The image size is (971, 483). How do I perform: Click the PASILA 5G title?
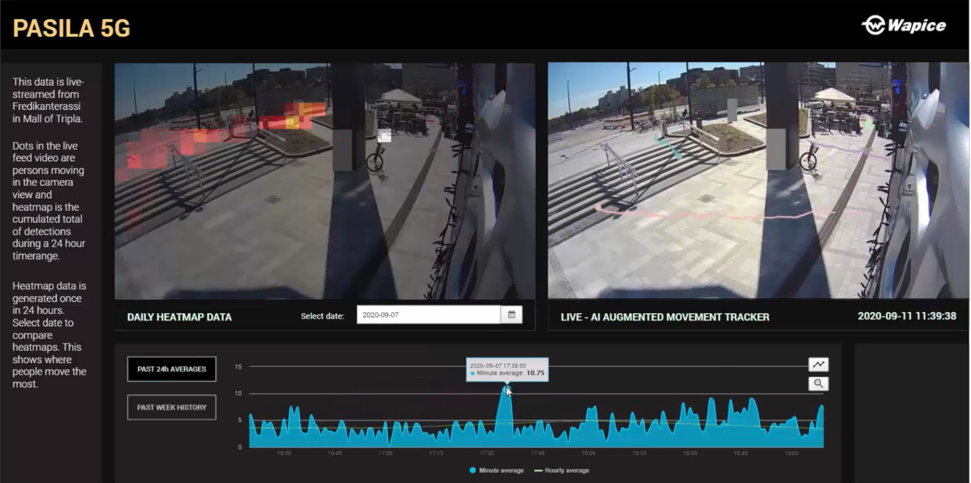pos(71,28)
